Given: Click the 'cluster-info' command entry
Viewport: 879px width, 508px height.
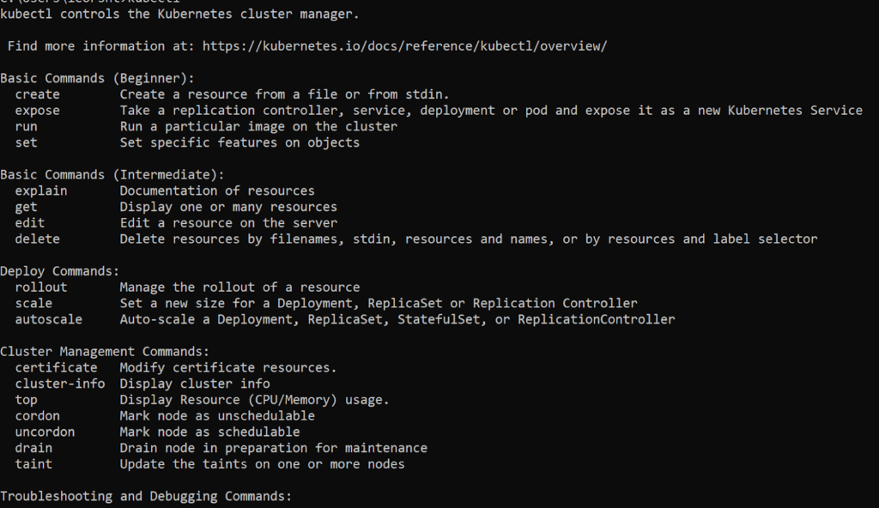Looking at the screenshot, I should [60, 384].
